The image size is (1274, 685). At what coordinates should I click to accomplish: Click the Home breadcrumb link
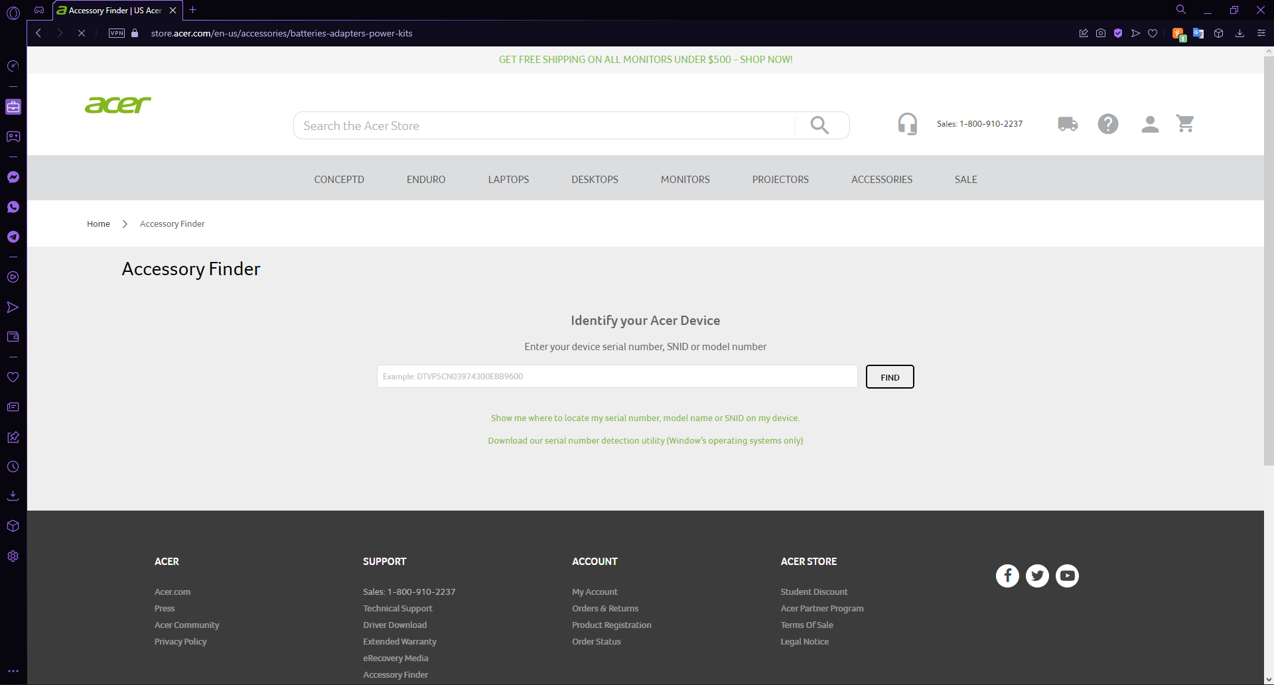coord(98,224)
